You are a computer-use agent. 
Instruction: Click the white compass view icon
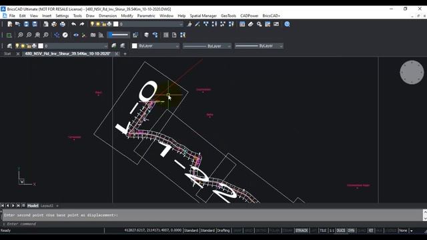coord(65,35)
